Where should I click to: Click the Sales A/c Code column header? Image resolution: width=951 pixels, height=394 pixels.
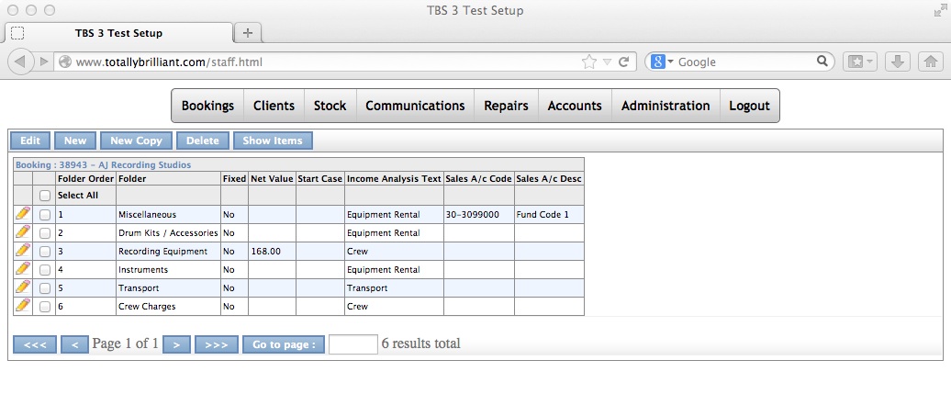[478, 178]
